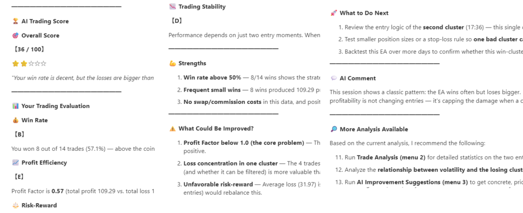Click the Profit Factor below 1.0 item

pos(244,143)
